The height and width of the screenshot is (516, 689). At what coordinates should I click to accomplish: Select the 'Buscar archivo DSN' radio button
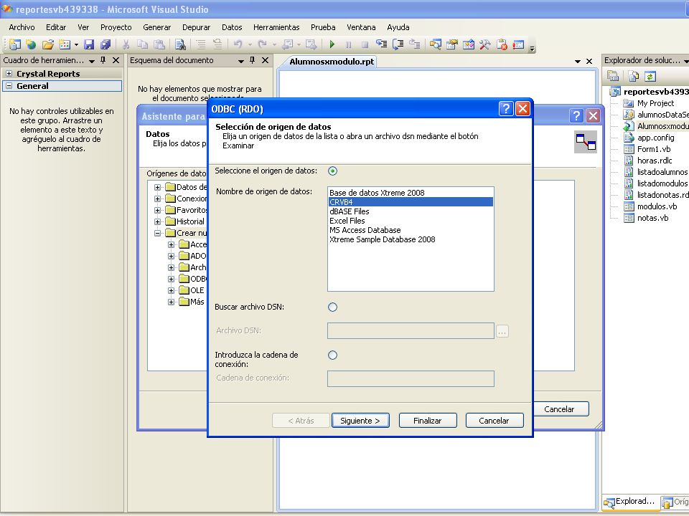(x=332, y=307)
